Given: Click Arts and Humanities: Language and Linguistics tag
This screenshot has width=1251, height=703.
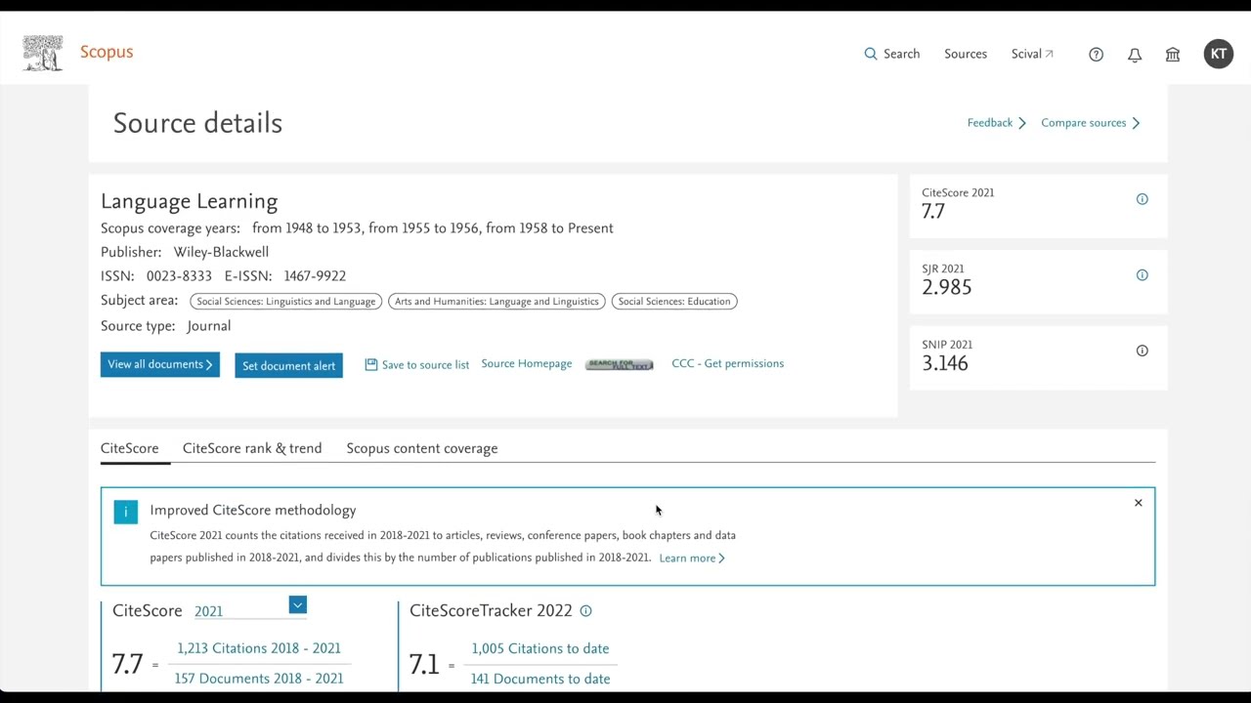Looking at the screenshot, I should tap(496, 302).
